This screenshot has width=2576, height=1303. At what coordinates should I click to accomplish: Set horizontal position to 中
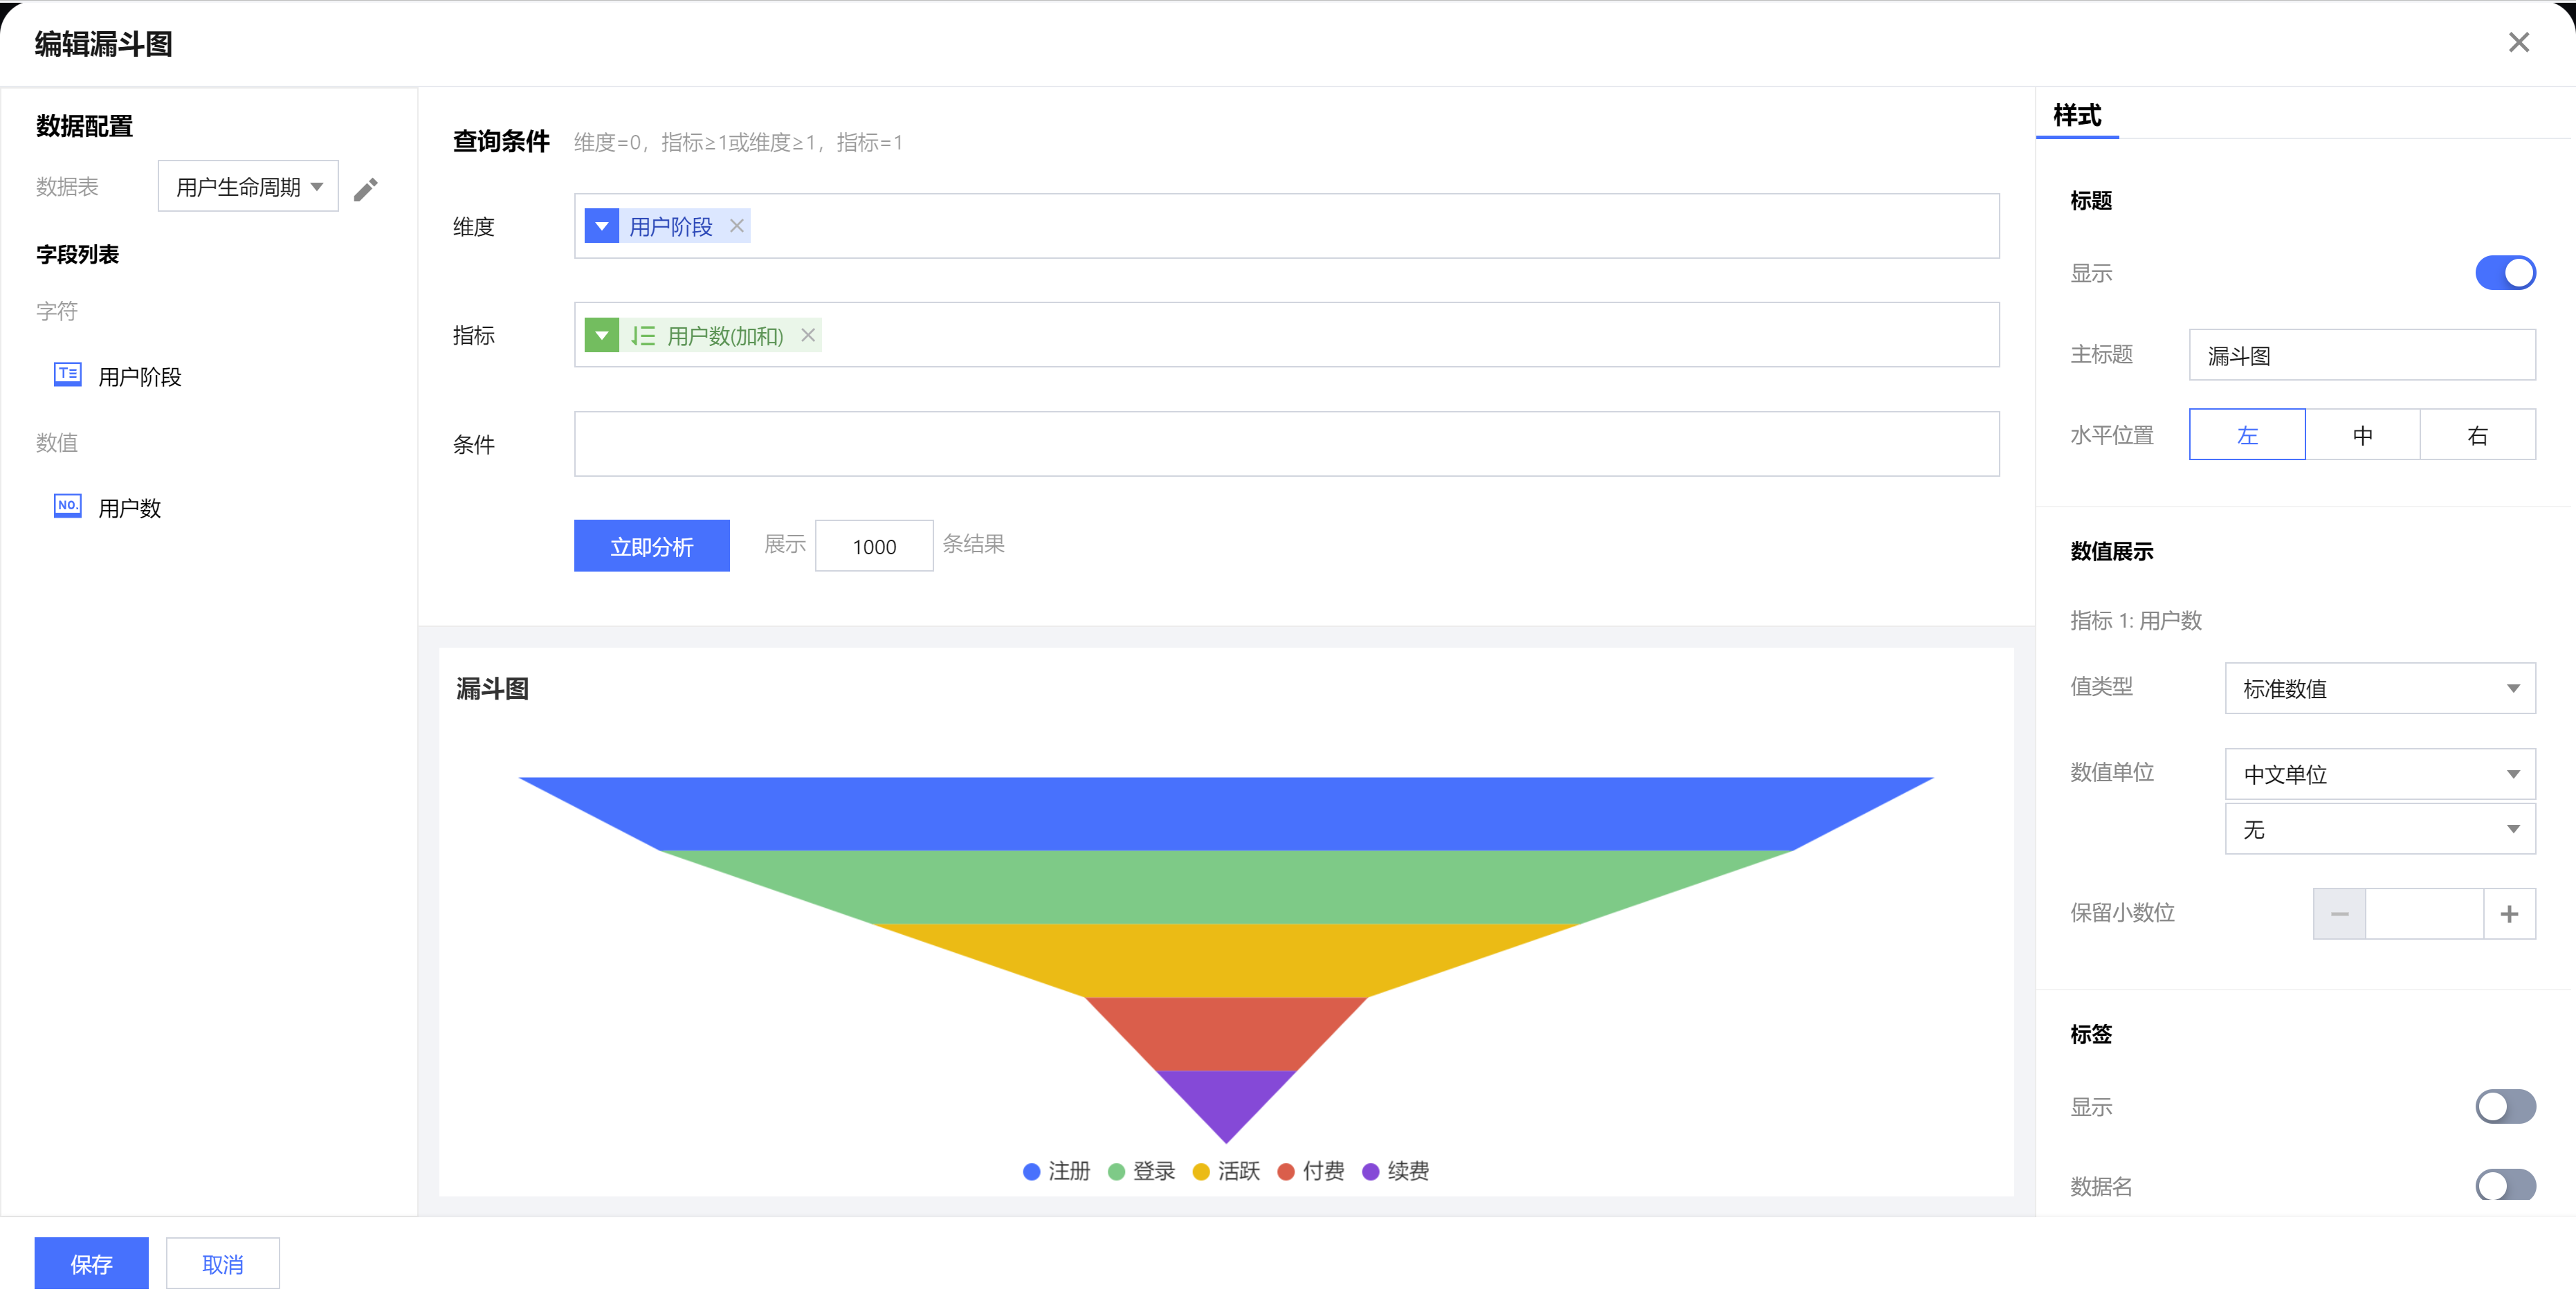pos(2362,435)
